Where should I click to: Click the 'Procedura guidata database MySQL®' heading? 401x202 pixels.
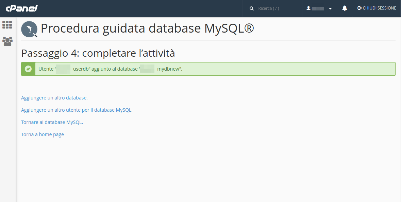tap(147, 28)
